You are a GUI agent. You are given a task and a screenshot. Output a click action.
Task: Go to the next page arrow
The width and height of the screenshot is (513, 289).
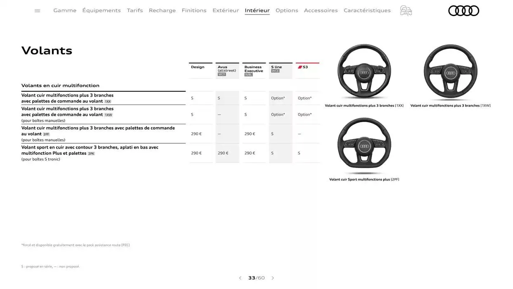pyautogui.click(x=273, y=278)
